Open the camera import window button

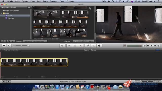4,45
